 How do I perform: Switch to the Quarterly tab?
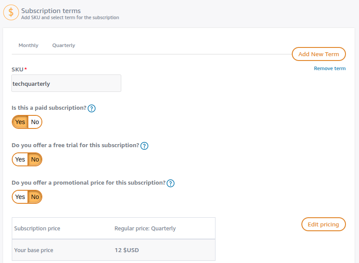click(x=63, y=45)
